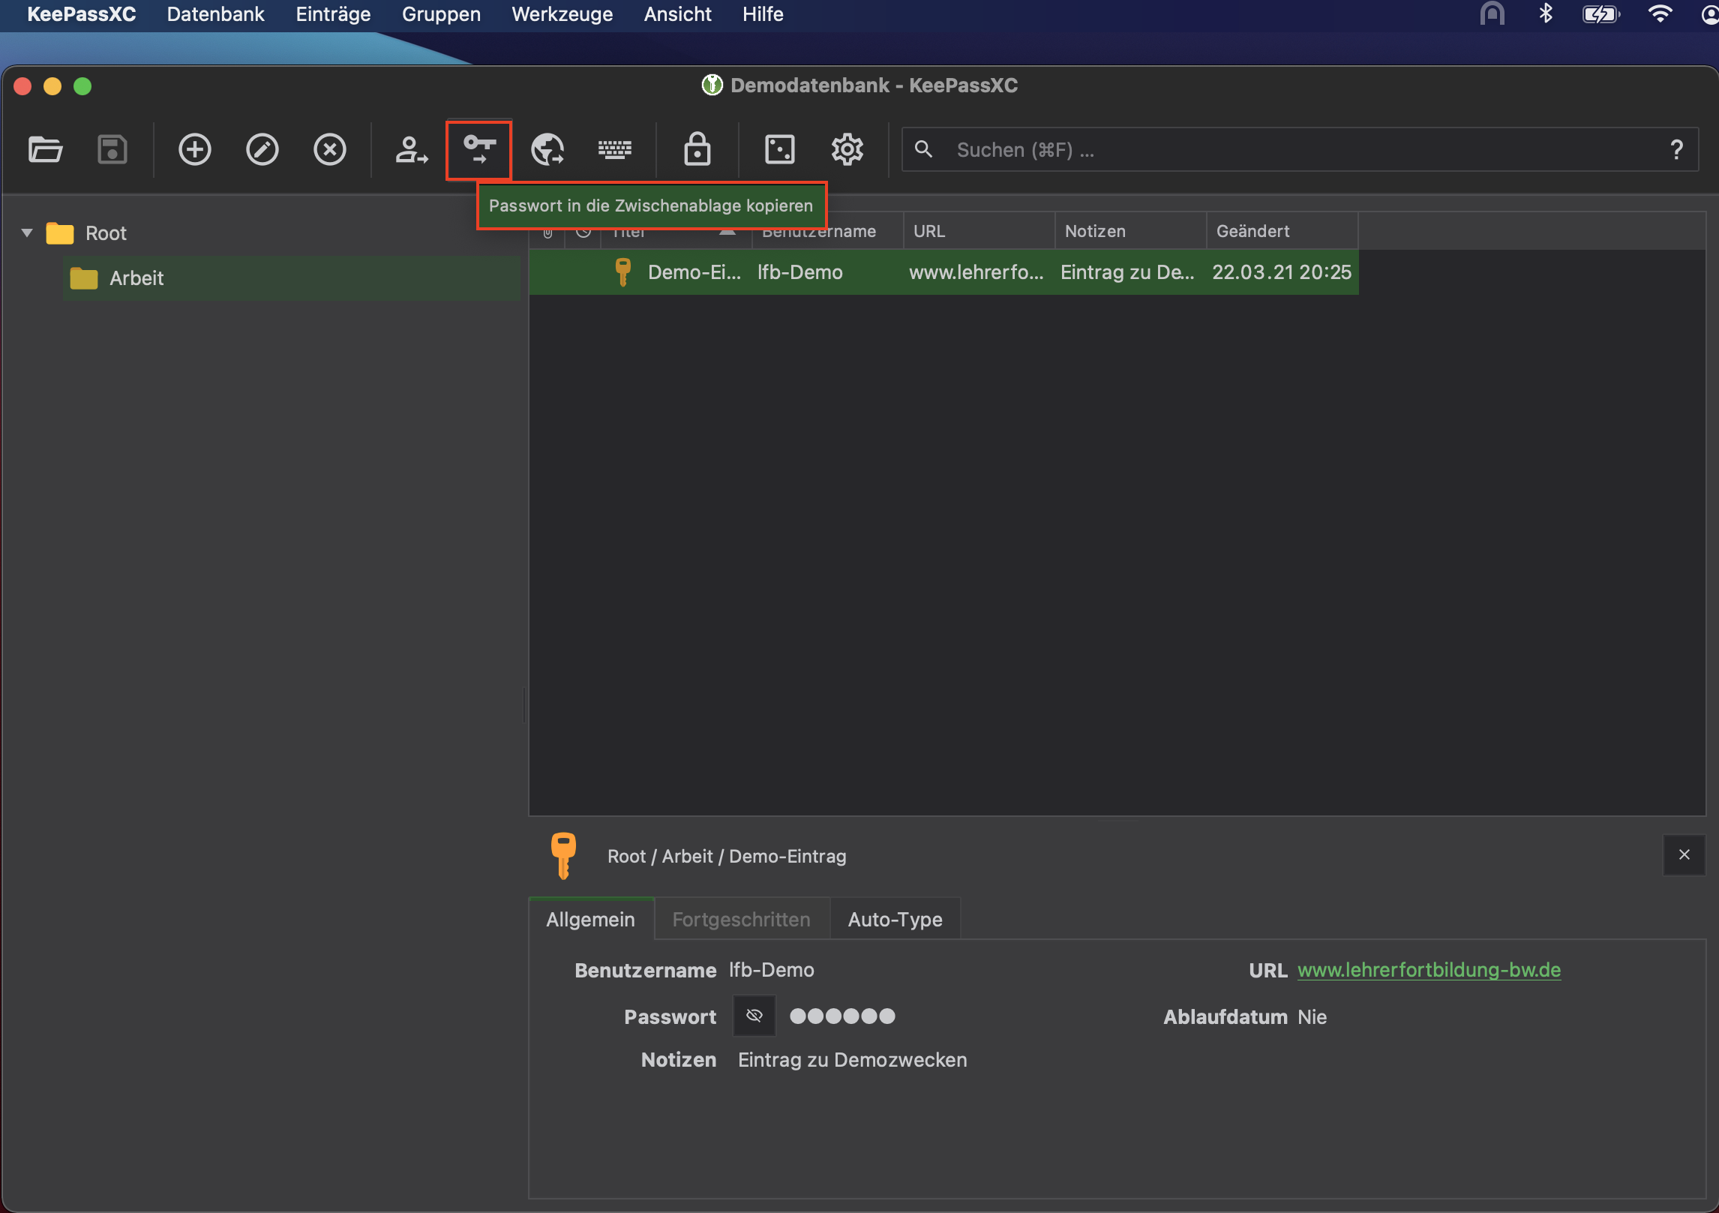Edit the selected entry via pencil icon

[x=262, y=149]
